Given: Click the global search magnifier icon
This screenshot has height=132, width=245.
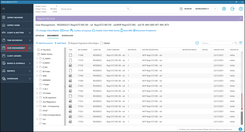Looking at the screenshot, I should 128,9.
